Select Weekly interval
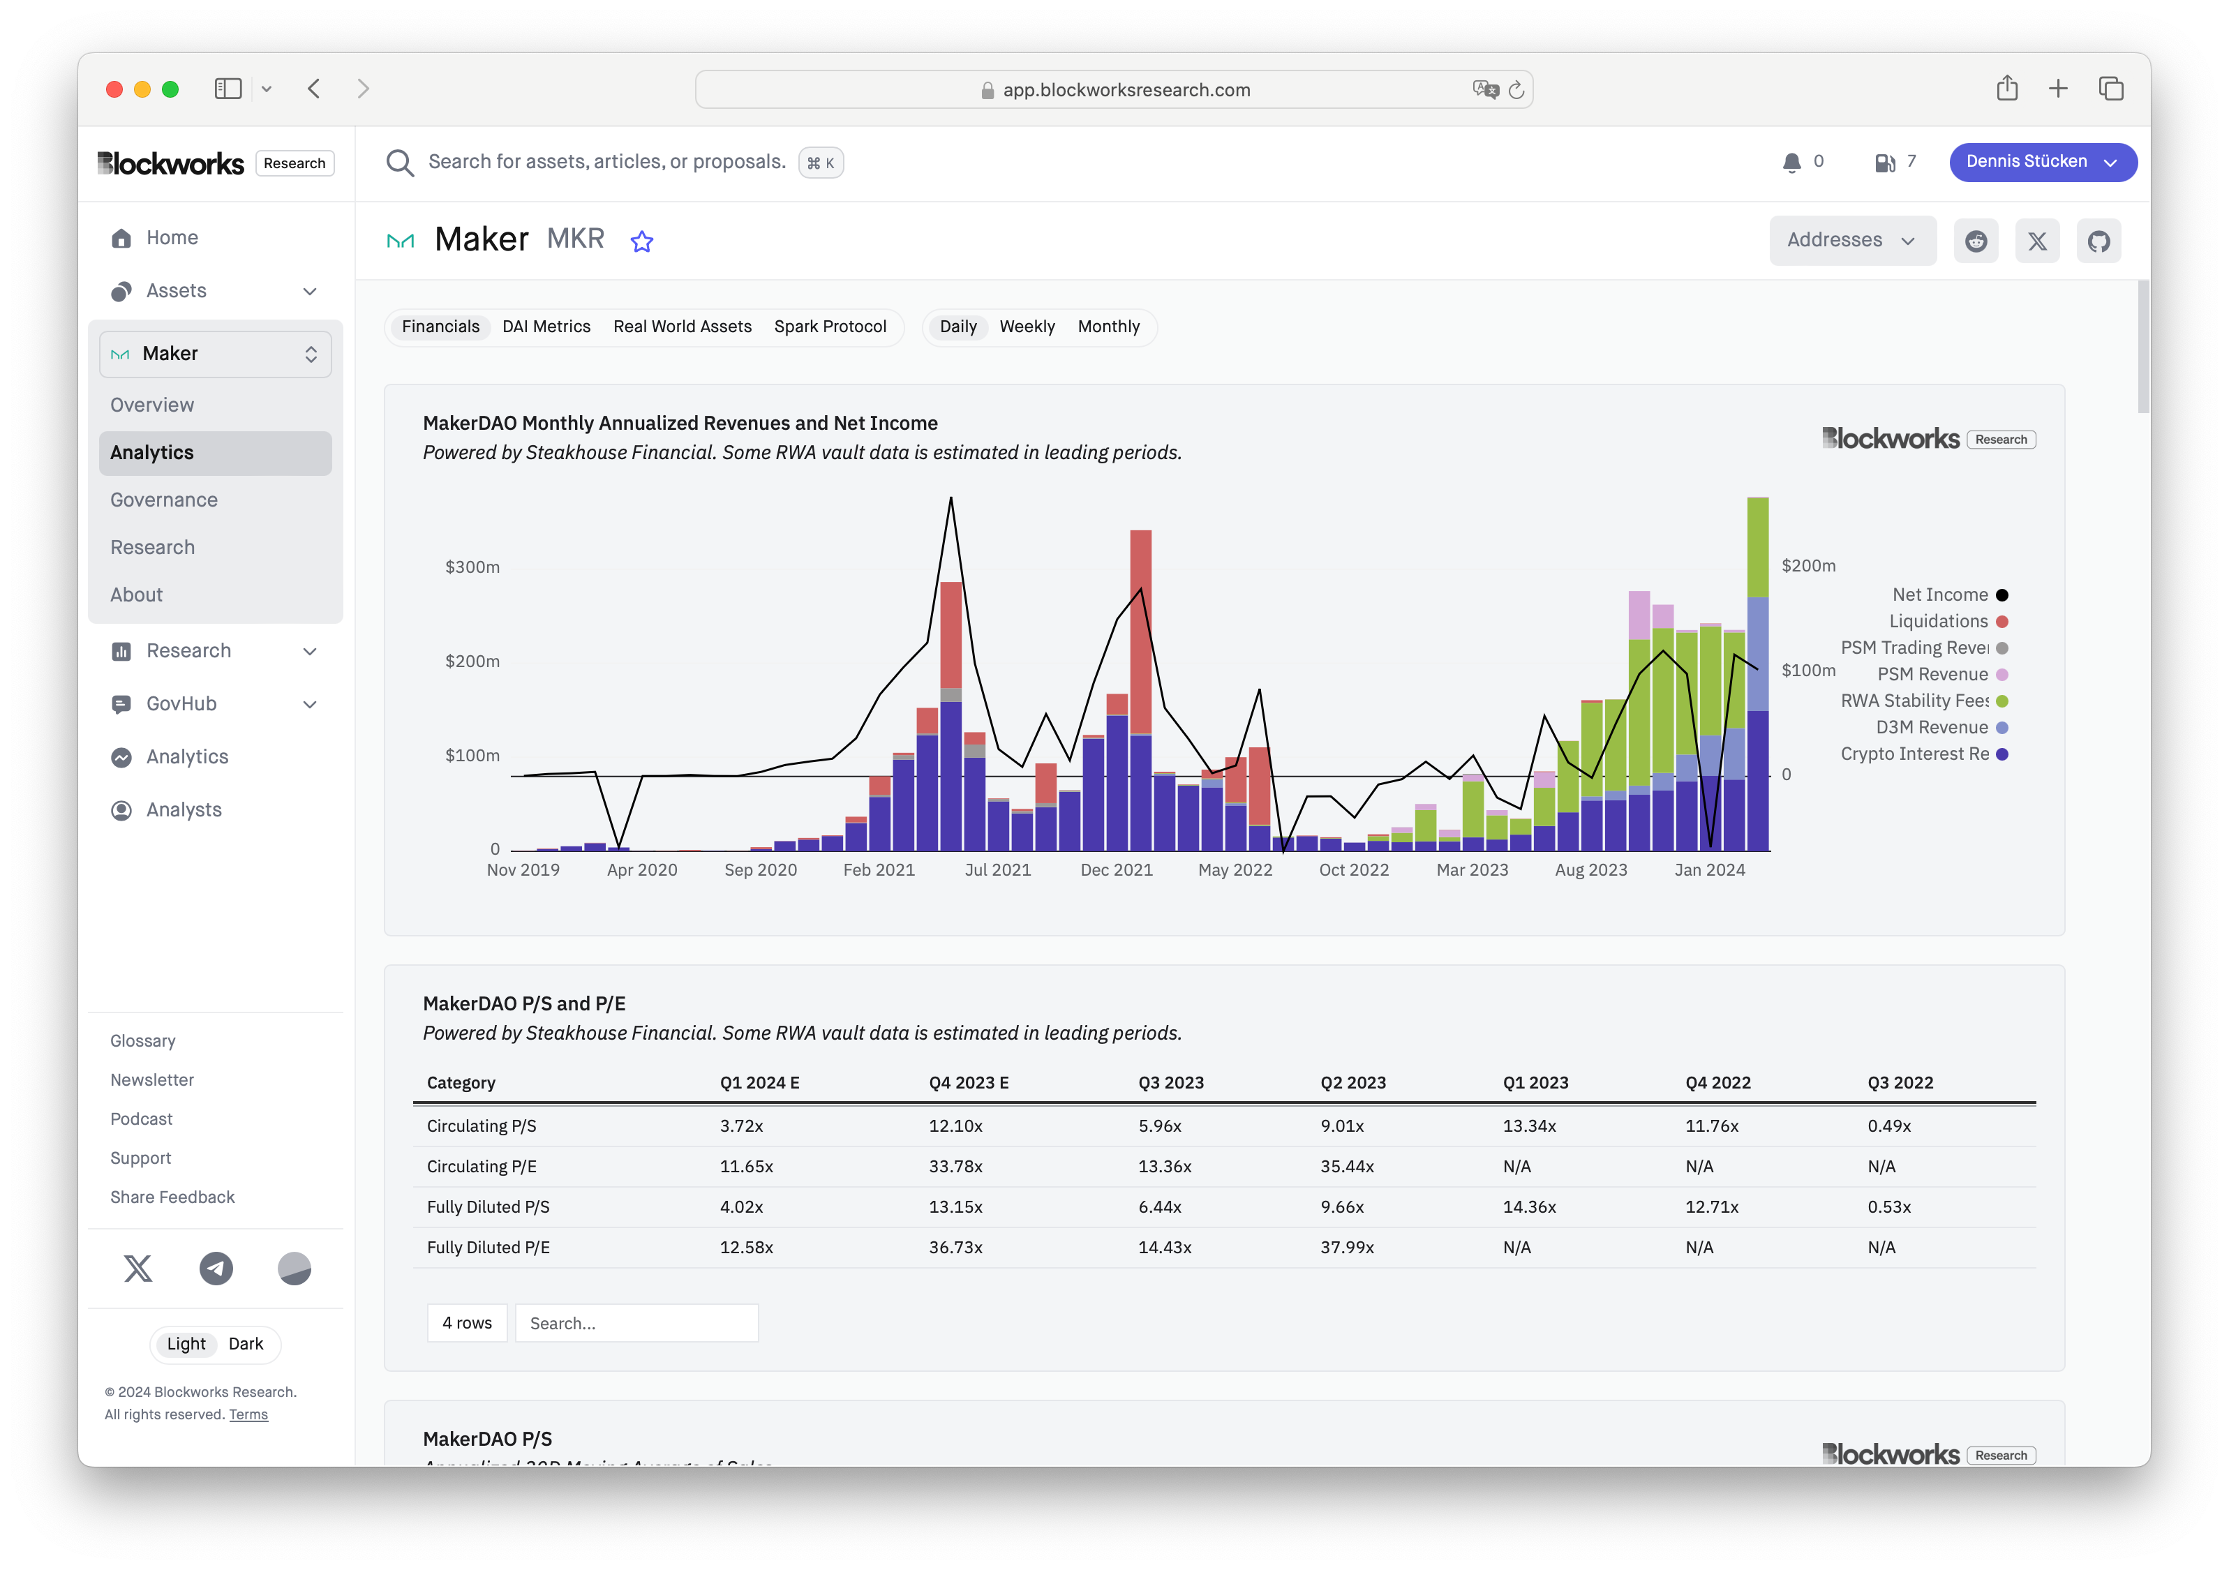 [x=1027, y=327]
